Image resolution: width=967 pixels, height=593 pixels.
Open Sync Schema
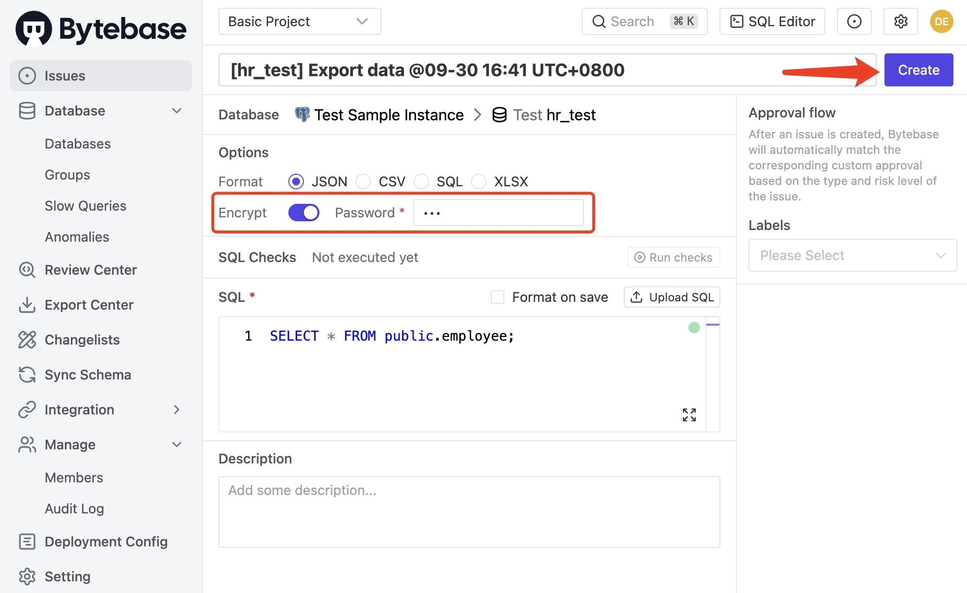coord(88,375)
